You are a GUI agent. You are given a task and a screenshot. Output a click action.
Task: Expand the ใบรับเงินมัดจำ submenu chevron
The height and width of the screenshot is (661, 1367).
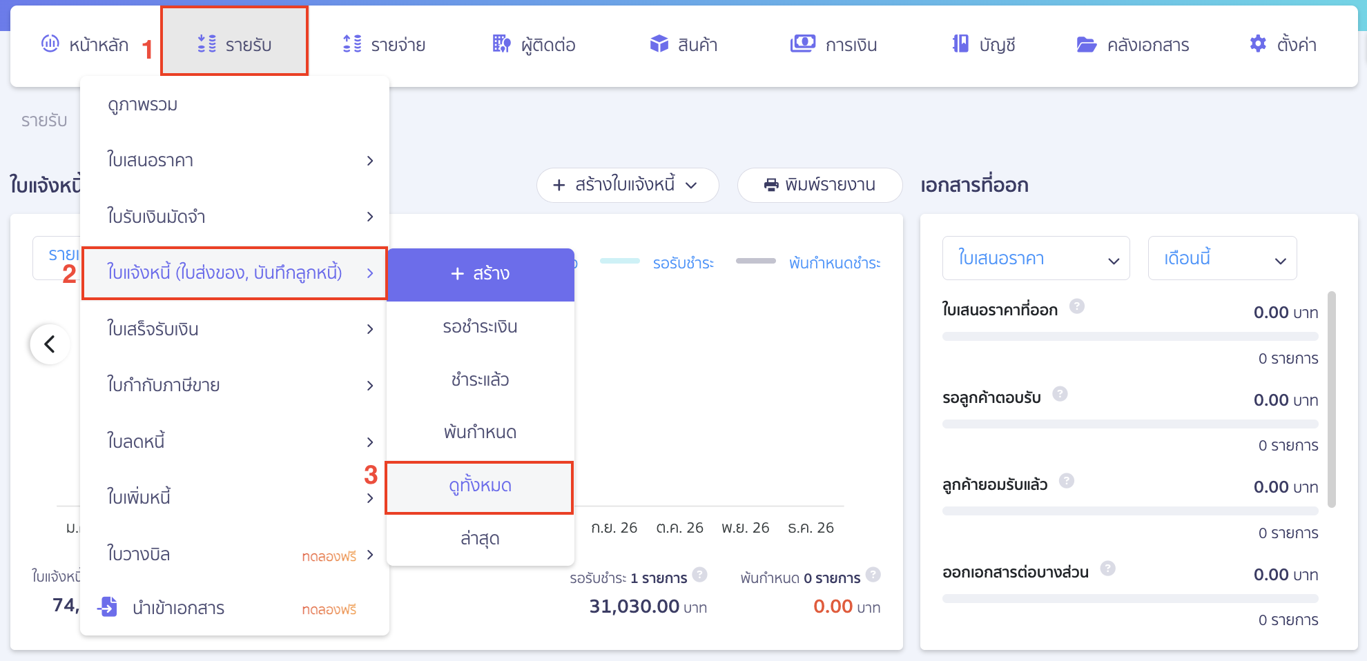click(x=370, y=217)
